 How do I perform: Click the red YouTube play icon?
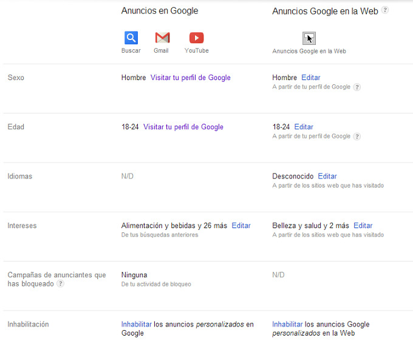pos(196,38)
